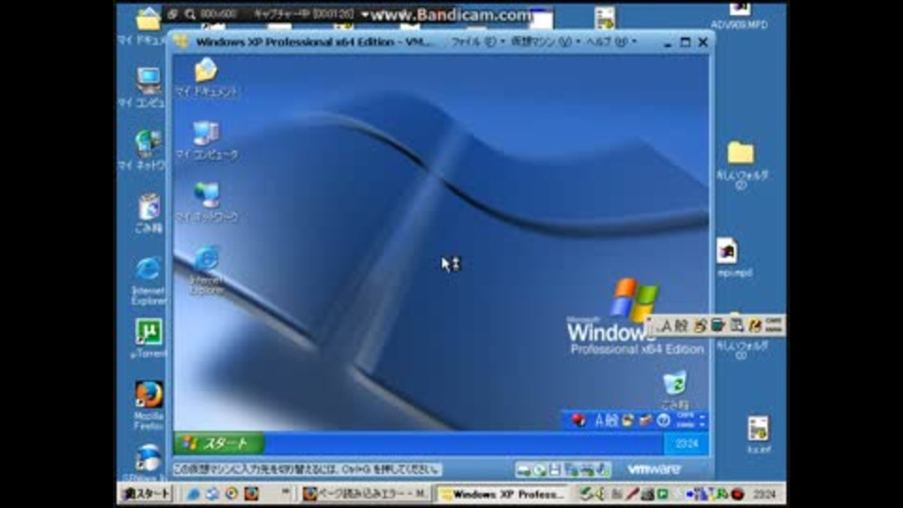Click the guest XP スタート button
Viewport: 903px width, 508px height.
(x=219, y=443)
